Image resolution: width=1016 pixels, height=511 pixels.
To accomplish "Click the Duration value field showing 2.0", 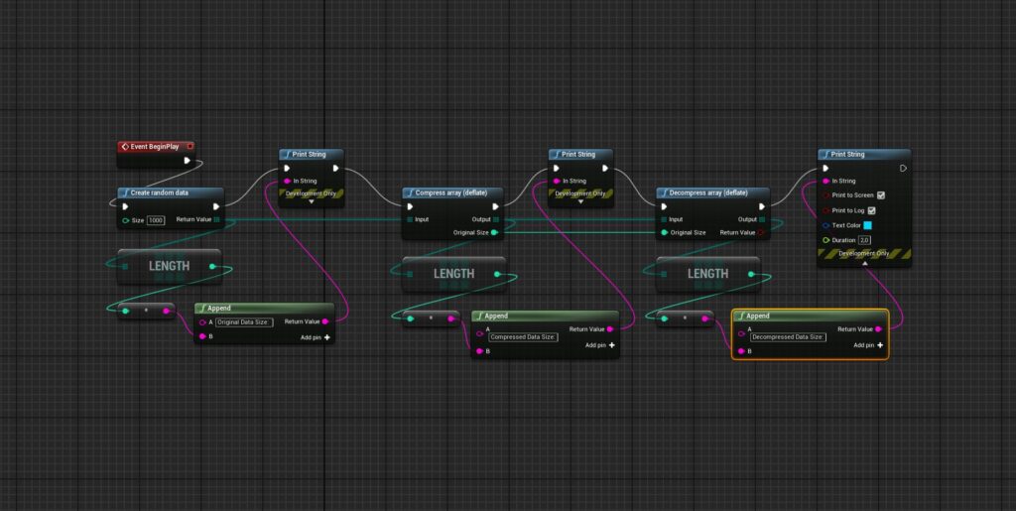I will coord(864,240).
